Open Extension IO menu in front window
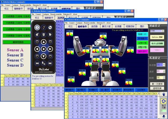 (101, 23)
